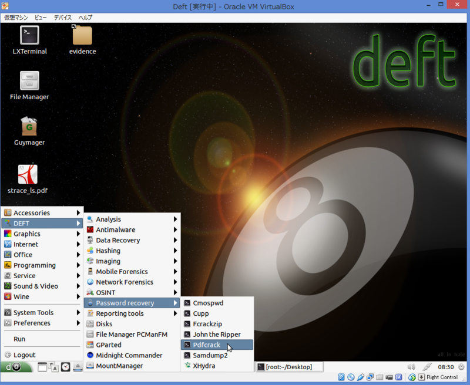Launch Pdfcrack from Password recovery submenu
The image size is (470, 385).
pos(217,345)
